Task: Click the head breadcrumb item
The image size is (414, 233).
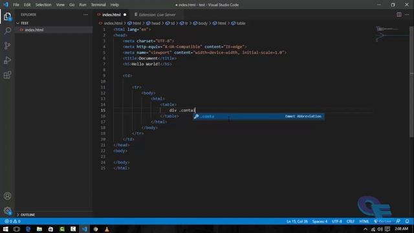Action: [x=156, y=23]
